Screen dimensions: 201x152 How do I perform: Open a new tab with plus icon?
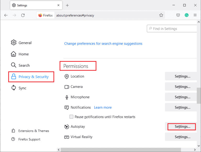pos(67,5)
